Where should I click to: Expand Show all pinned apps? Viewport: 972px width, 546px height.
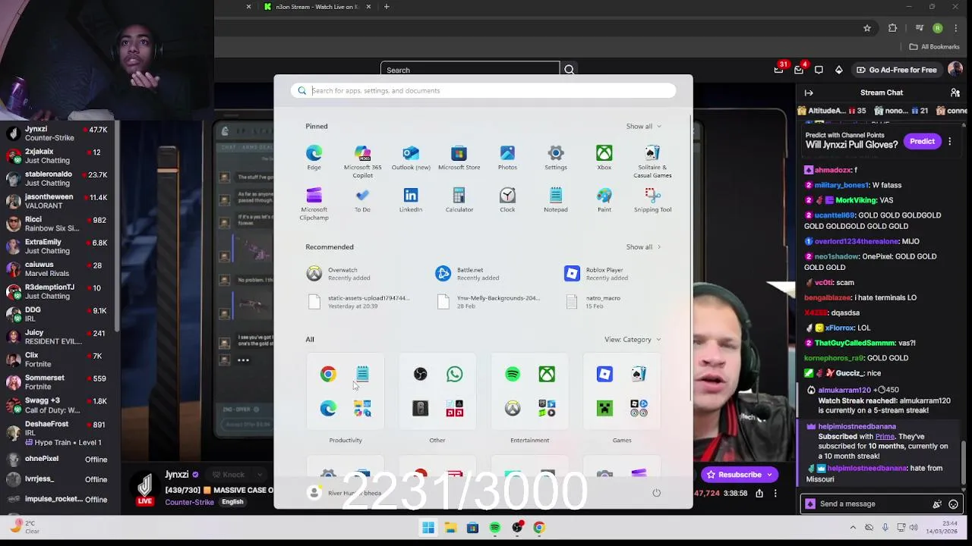pyautogui.click(x=643, y=126)
